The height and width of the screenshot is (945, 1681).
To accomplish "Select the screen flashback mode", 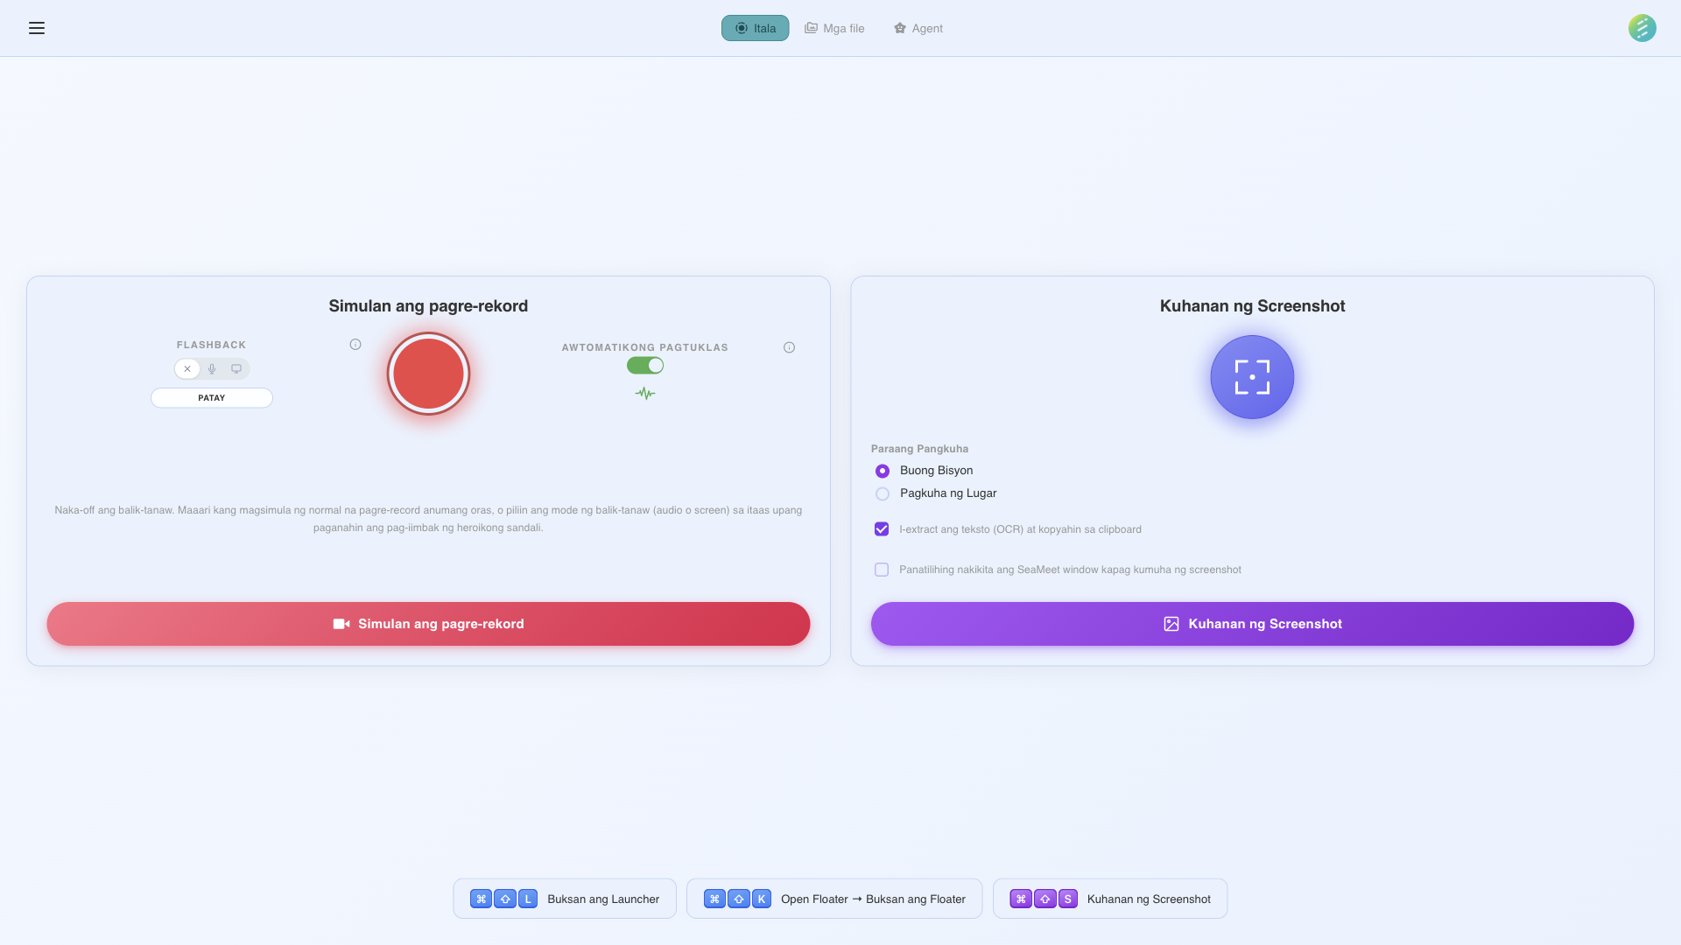I will (x=236, y=368).
